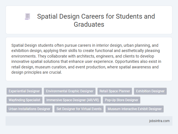Visit the jobsintra.com footer link
The width and height of the screenshot is (178, 134).
(159, 121)
